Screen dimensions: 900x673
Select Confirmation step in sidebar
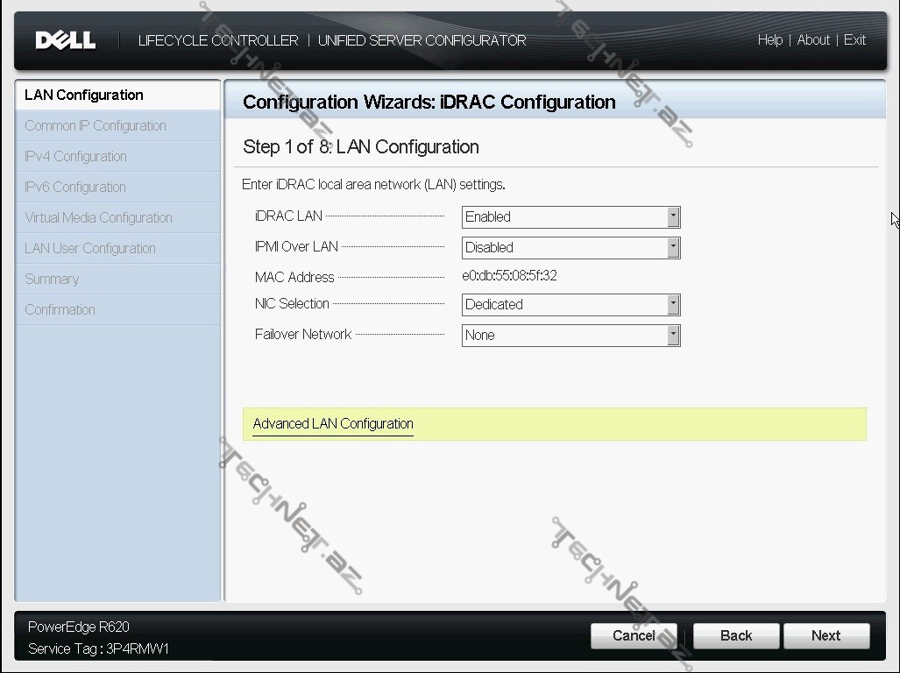pos(60,310)
